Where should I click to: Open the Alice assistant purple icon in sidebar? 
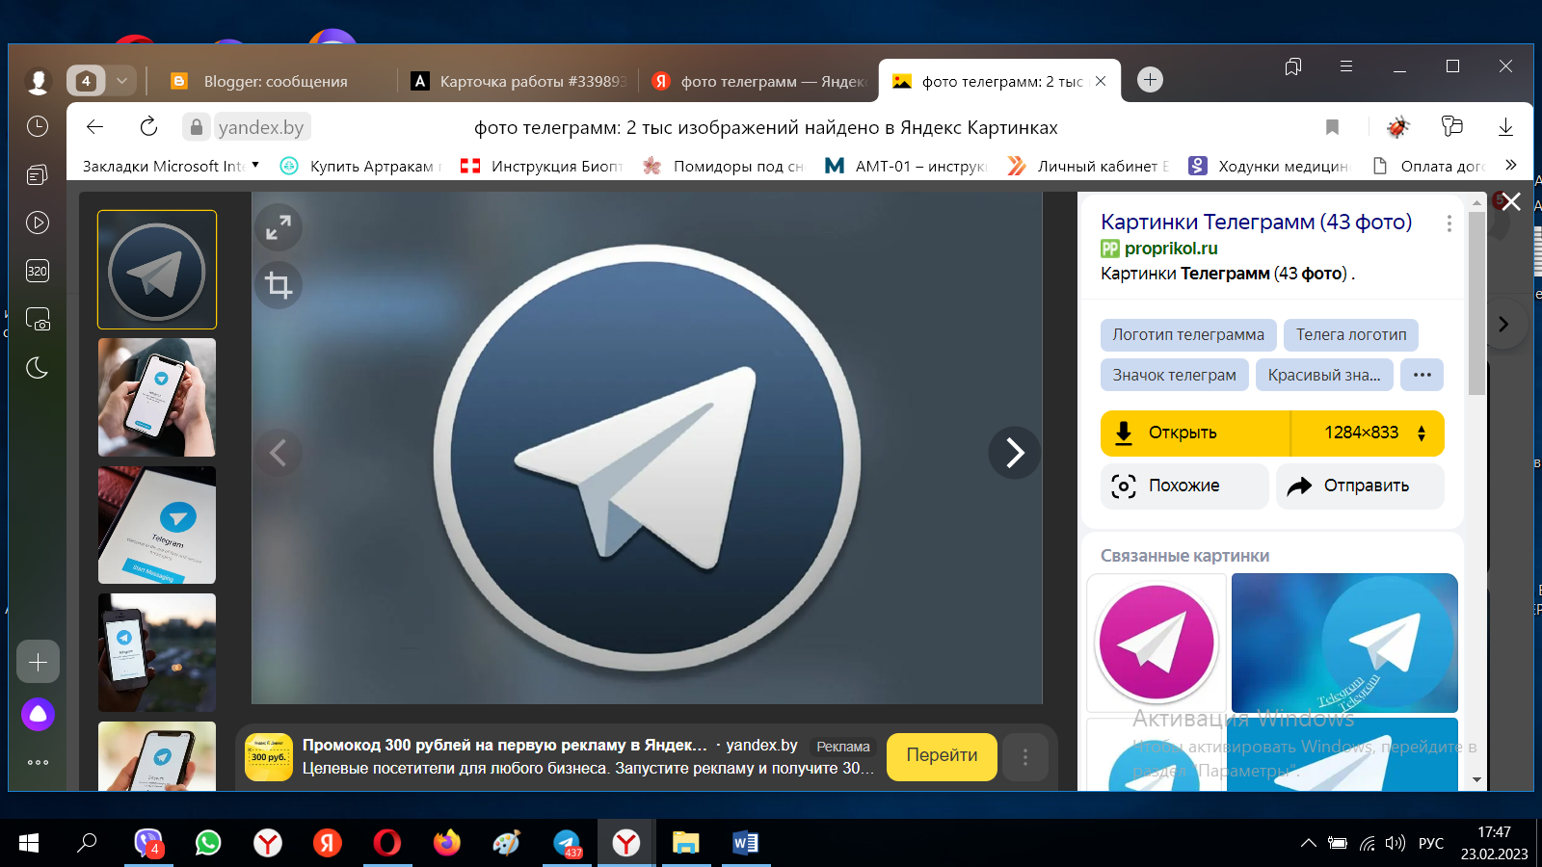click(x=38, y=714)
